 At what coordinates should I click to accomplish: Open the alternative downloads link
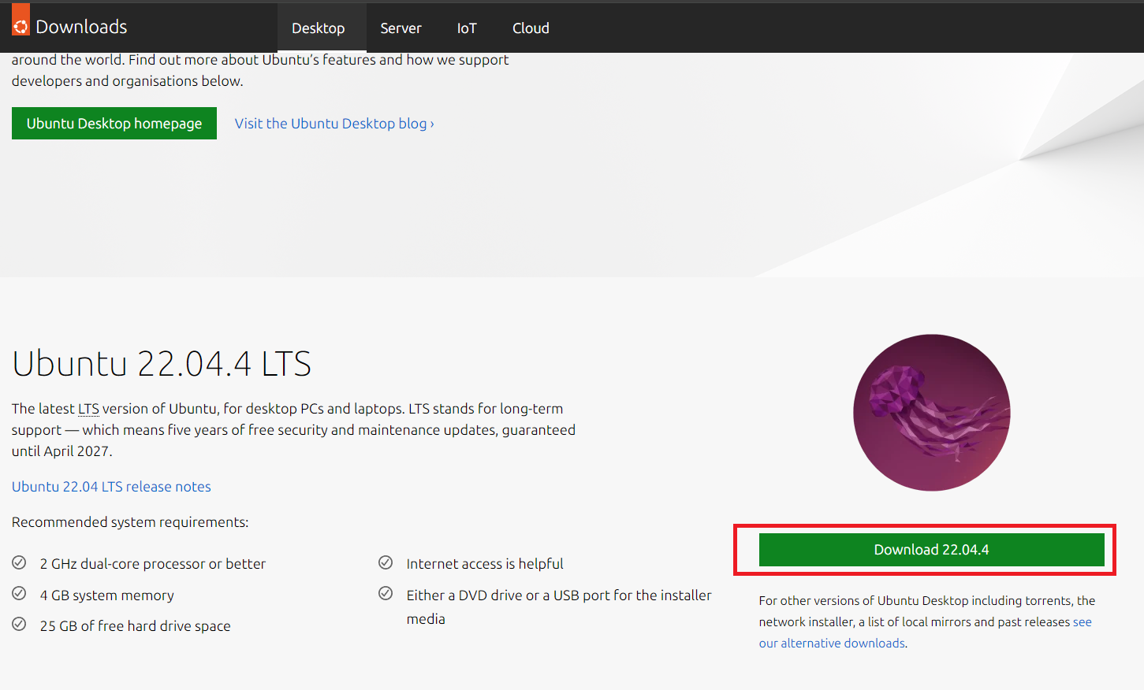(x=926, y=632)
